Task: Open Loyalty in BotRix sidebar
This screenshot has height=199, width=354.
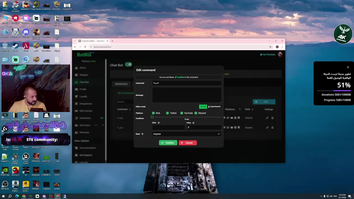Action: coord(83,96)
